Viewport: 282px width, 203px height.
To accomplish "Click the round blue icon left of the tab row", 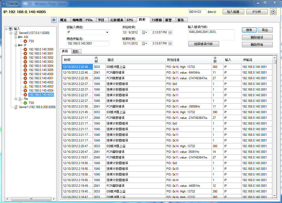I will tap(54, 20).
